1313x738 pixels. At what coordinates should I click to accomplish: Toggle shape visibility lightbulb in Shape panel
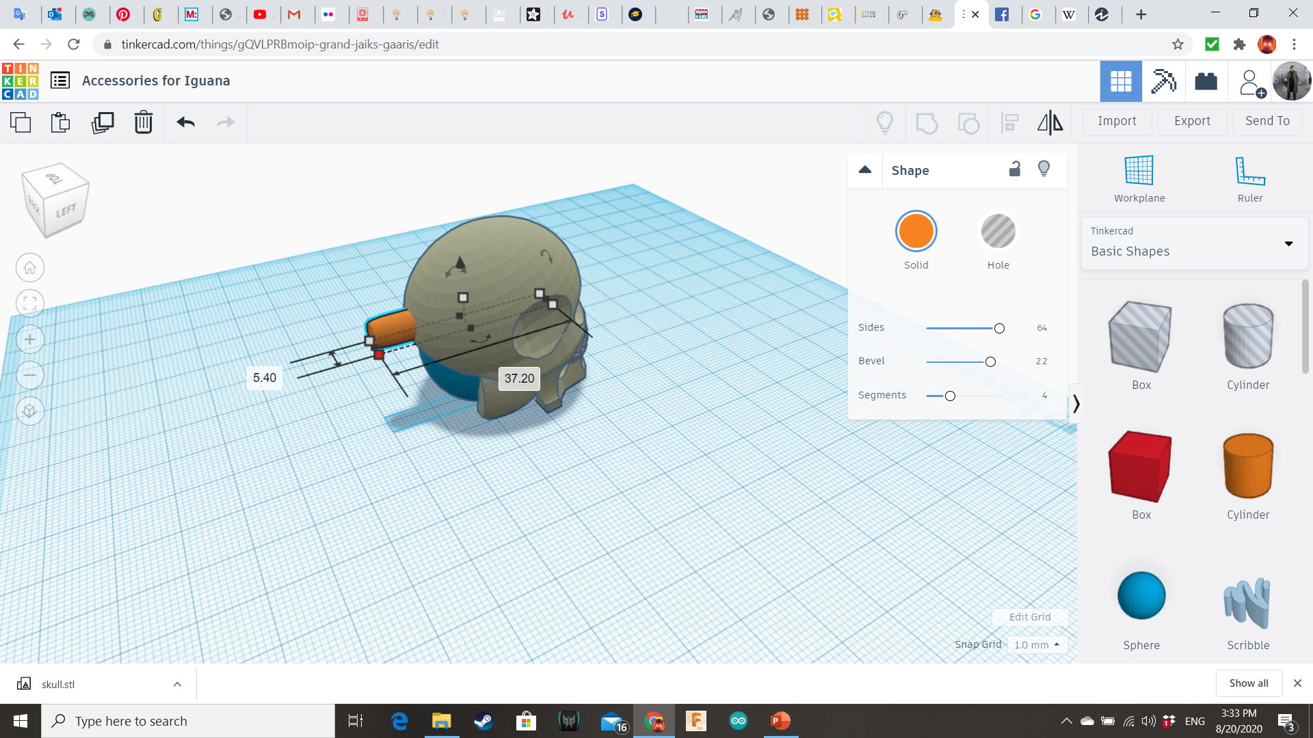[x=1044, y=169]
